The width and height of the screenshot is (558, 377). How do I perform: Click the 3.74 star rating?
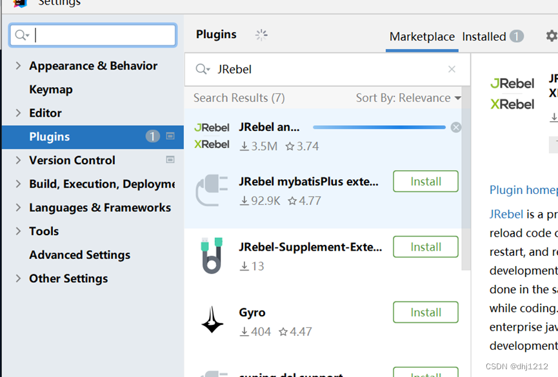pos(302,146)
